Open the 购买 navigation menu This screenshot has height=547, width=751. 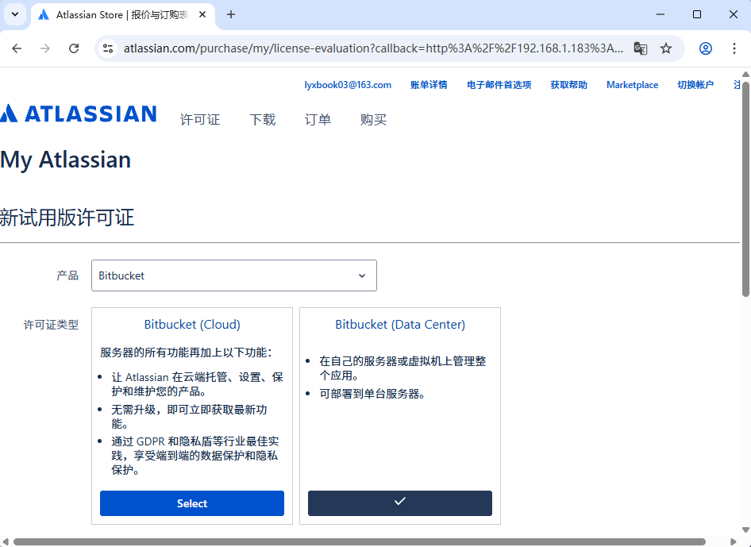pyautogui.click(x=374, y=120)
